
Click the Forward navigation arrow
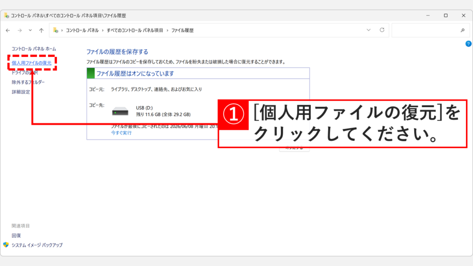coord(19,30)
